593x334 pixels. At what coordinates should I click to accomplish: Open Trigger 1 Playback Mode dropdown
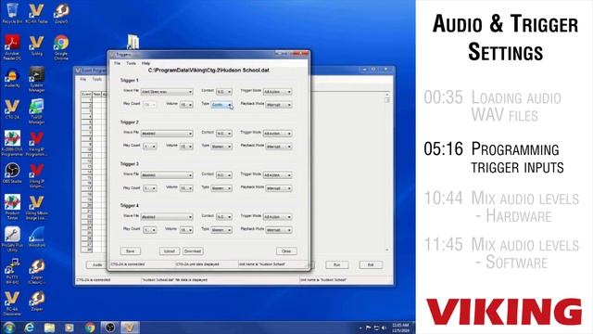coord(279,105)
